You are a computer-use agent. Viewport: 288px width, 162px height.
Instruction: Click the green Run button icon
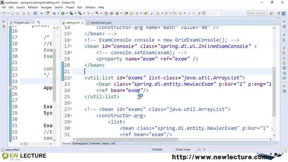coord(63,13)
